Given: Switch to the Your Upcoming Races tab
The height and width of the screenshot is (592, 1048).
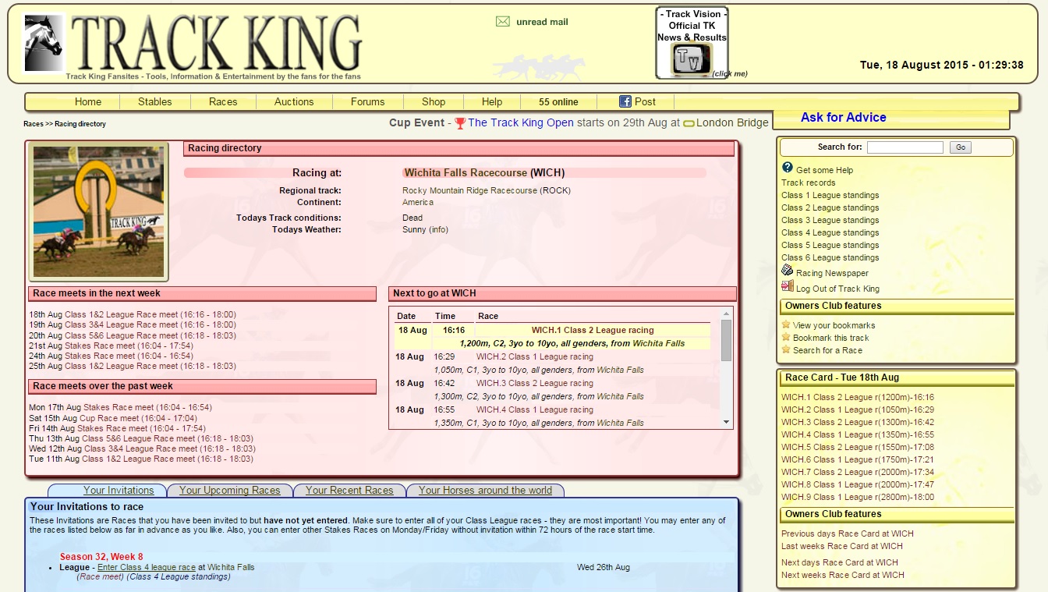Looking at the screenshot, I should pyautogui.click(x=229, y=491).
